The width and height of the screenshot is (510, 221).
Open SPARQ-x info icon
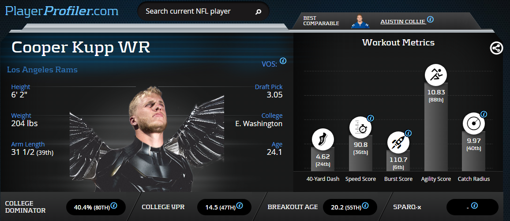coord(474,206)
